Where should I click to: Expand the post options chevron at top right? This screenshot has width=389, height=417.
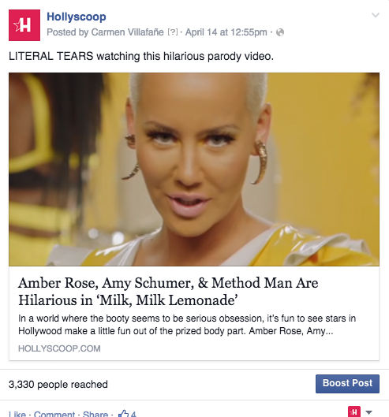[x=376, y=15]
